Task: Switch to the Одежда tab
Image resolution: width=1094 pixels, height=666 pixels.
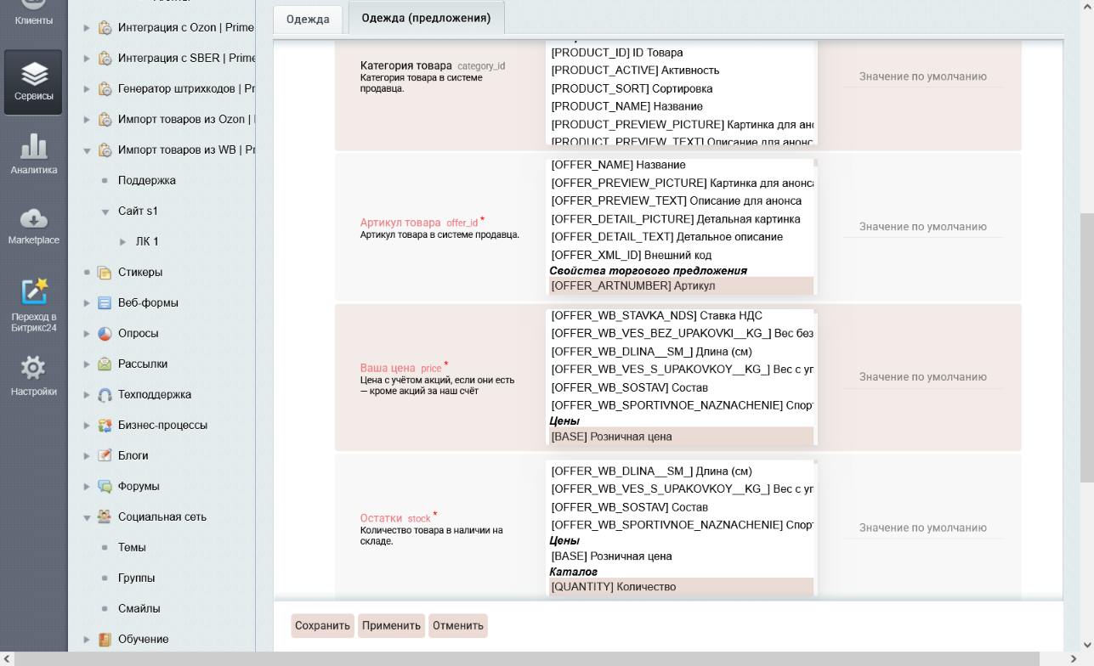Action: coord(308,20)
